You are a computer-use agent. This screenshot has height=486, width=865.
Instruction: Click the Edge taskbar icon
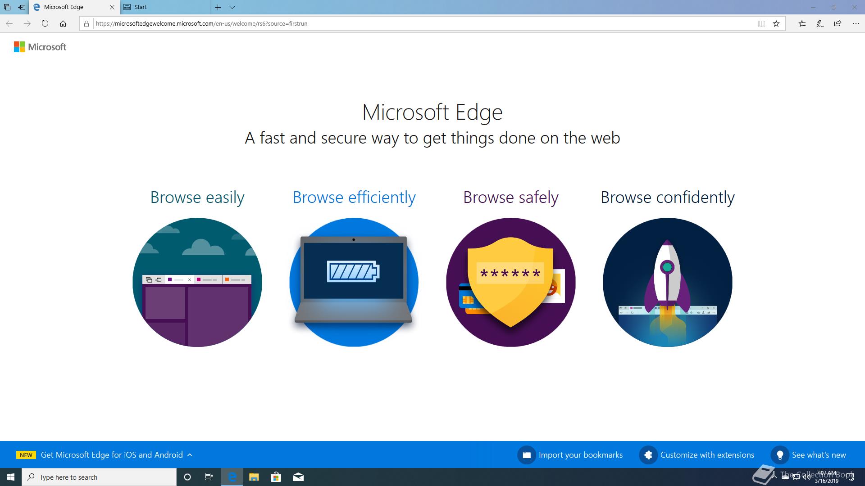click(232, 477)
